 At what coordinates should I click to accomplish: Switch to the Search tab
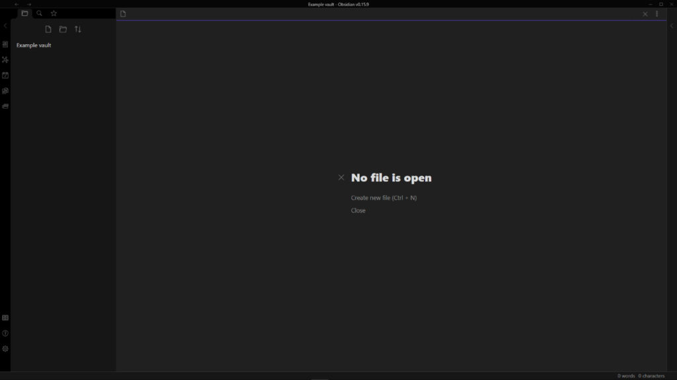(x=39, y=13)
